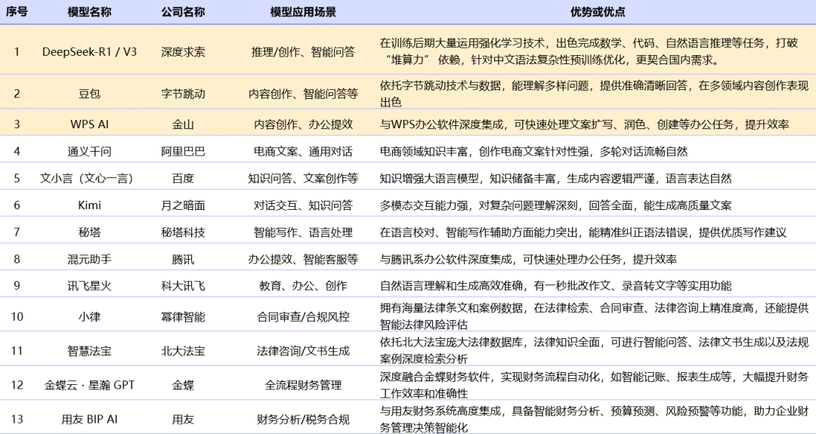The image size is (816, 434).
Task: Click the 幂律智能 company cell
Action: pyautogui.click(x=183, y=316)
